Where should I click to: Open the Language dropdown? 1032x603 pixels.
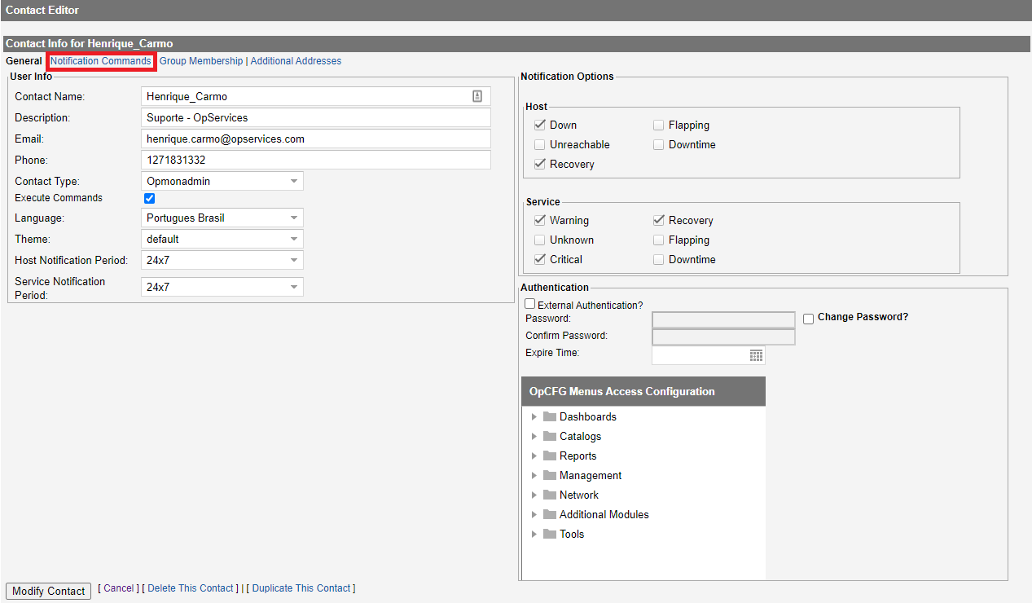pos(222,218)
